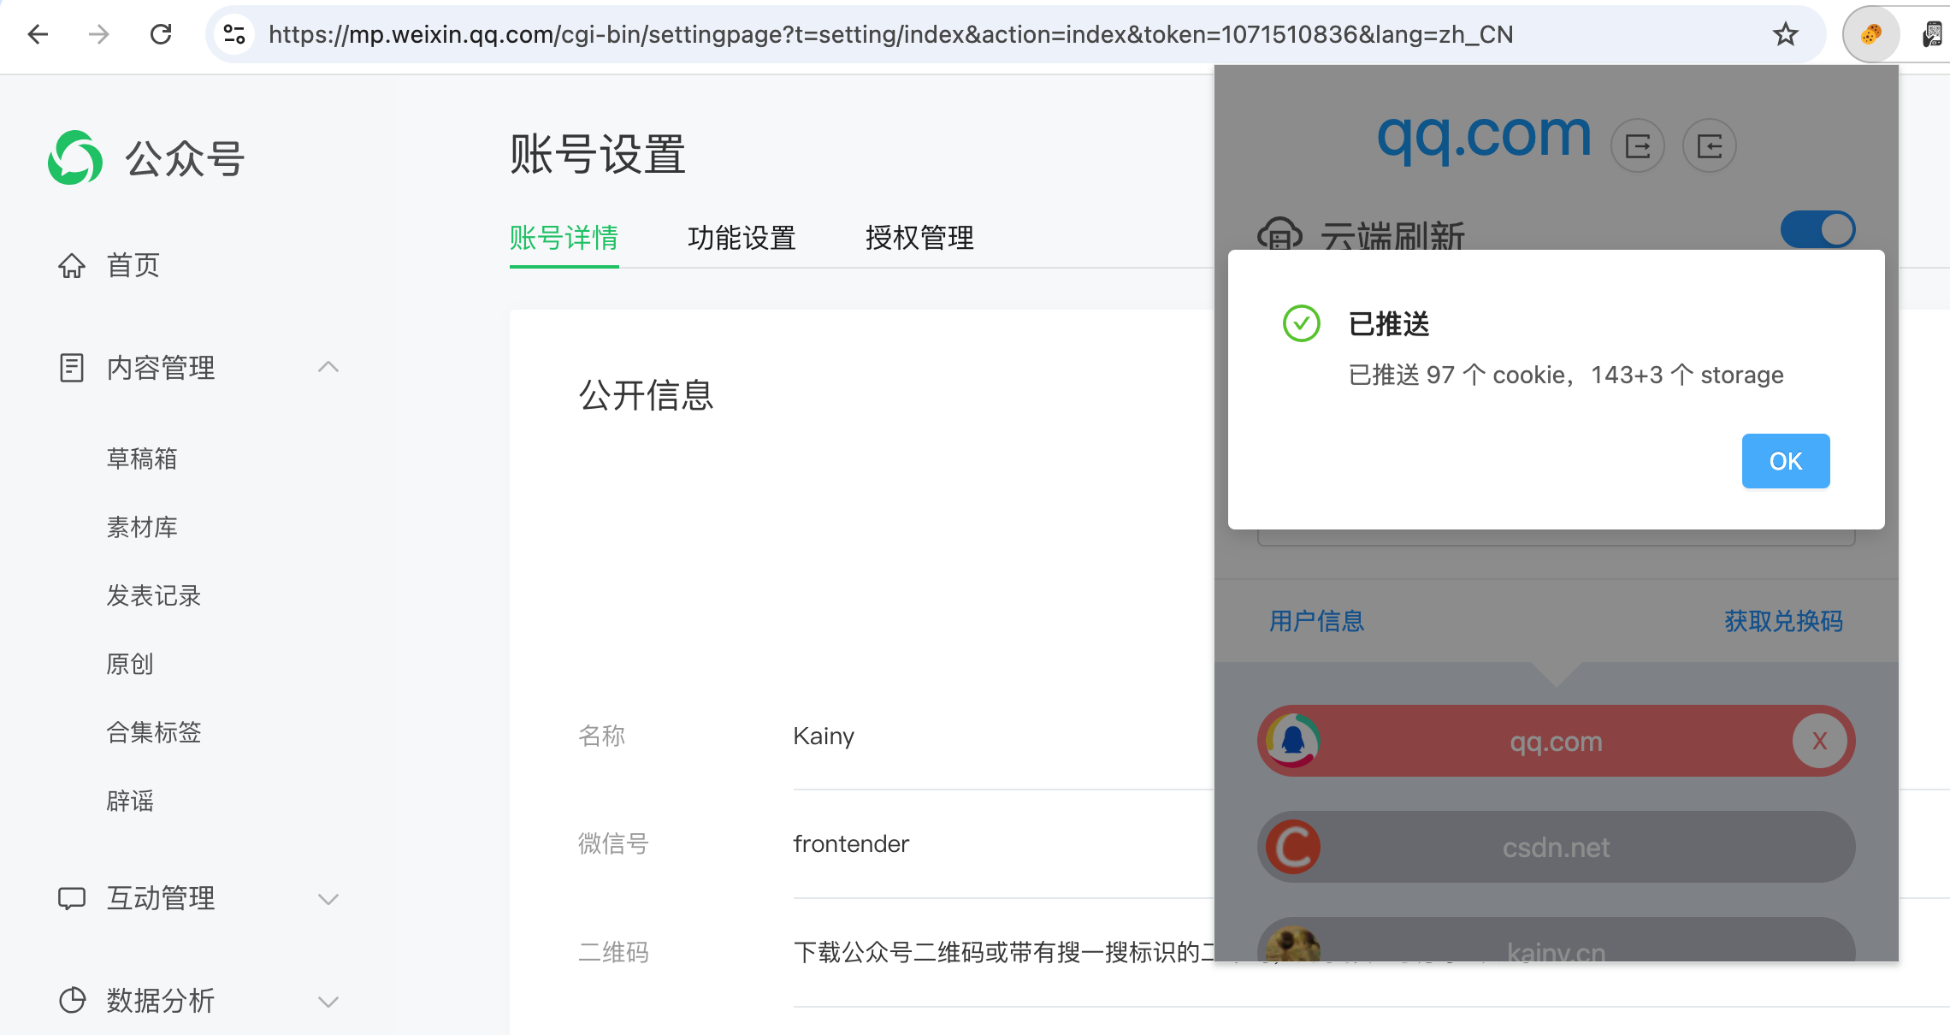Click the export icon beside the qq.com logo
This screenshot has height=1035, width=1950.
1639,145
